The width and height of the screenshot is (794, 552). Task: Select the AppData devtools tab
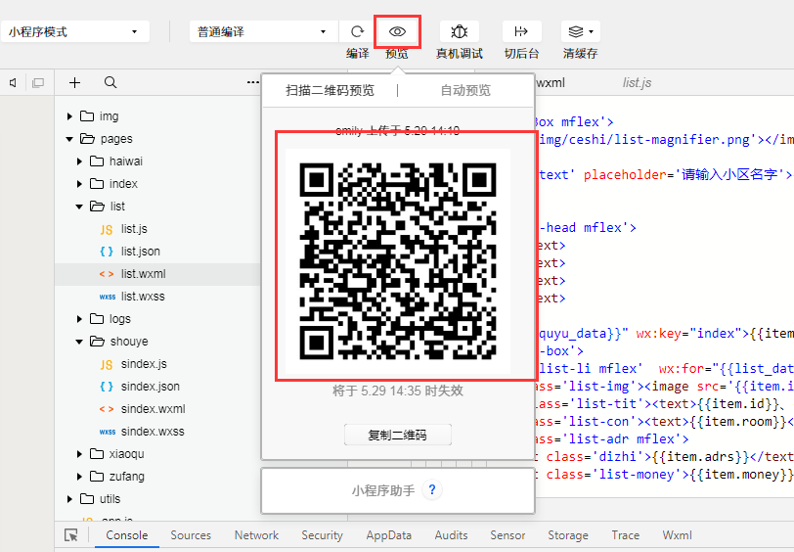389,535
